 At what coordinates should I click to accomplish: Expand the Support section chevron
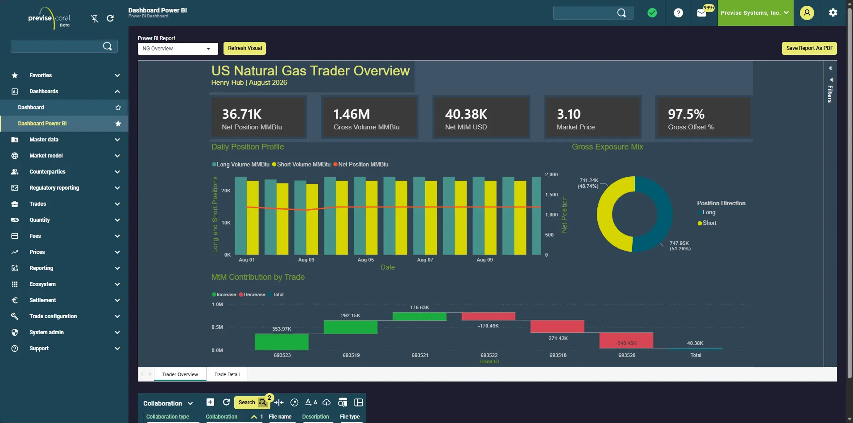[x=117, y=348]
